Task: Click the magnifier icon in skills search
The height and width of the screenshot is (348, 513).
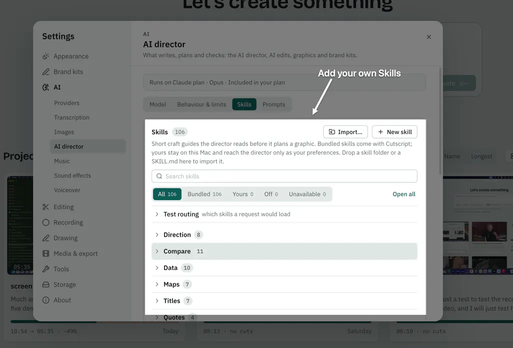Action: point(159,176)
